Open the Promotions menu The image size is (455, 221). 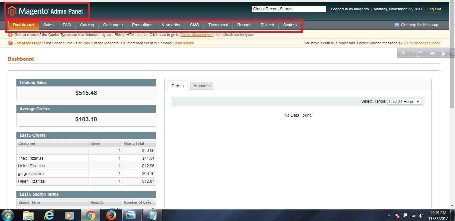point(142,25)
